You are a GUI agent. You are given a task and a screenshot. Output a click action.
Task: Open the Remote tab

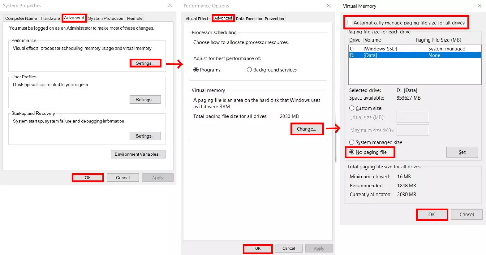point(135,18)
